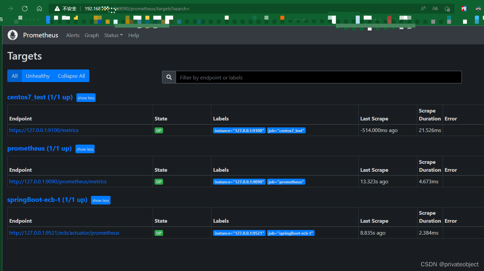The height and width of the screenshot is (271, 484).
Task: Click the UP badge in springBoot-ecb-t row
Action: click(x=159, y=233)
